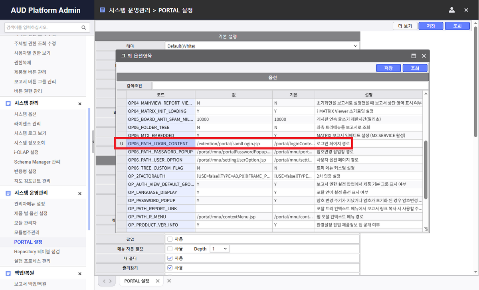479x290 pixels.
Task: Click the sidebar collapse handle arrow
Action: [x=93, y=142]
